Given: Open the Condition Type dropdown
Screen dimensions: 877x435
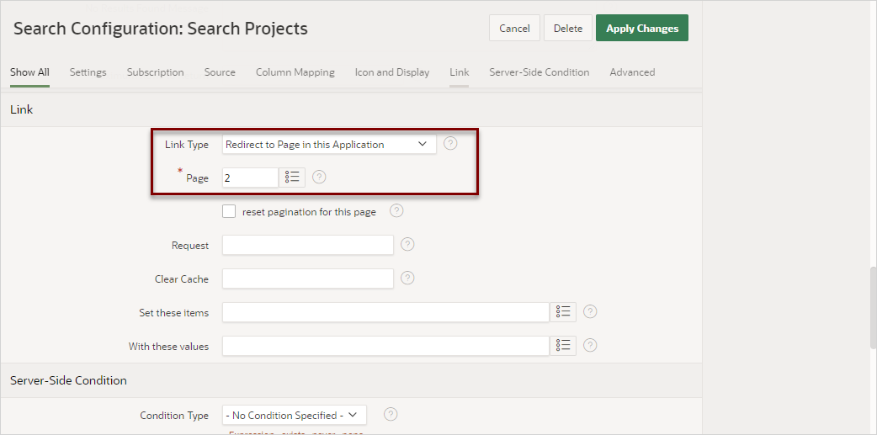Looking at the screenshot, I should (295, 415).
